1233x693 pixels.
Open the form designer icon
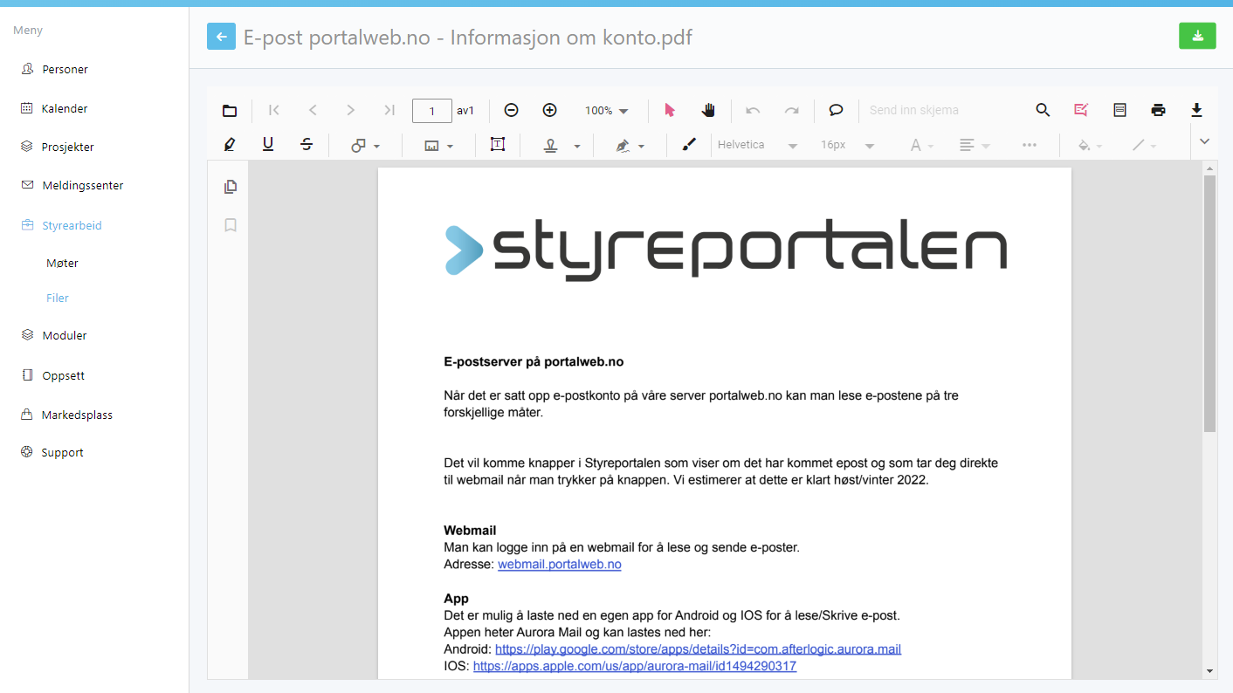1119,110
